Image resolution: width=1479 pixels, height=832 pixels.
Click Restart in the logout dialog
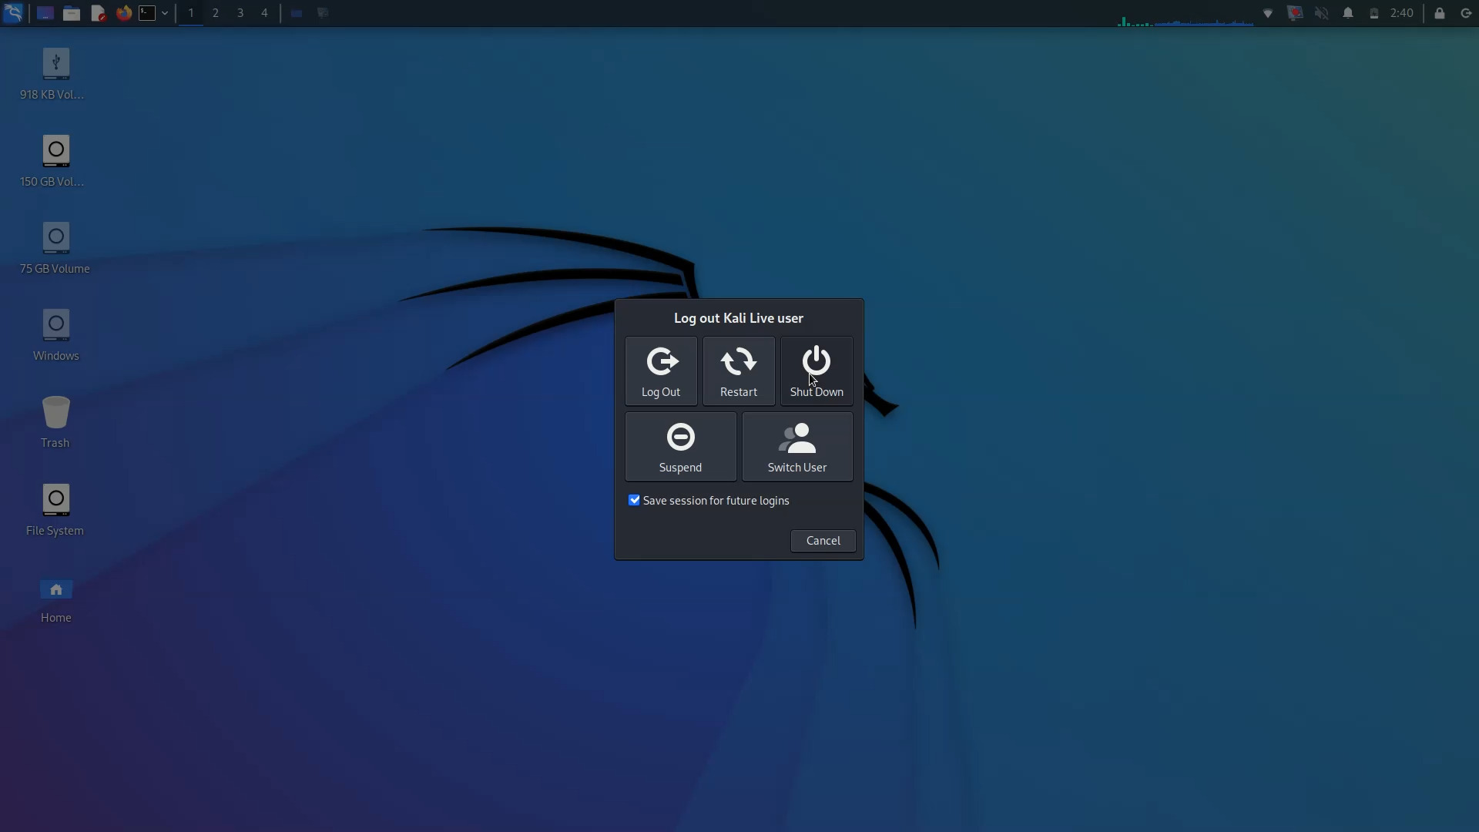tap(738, 371)
